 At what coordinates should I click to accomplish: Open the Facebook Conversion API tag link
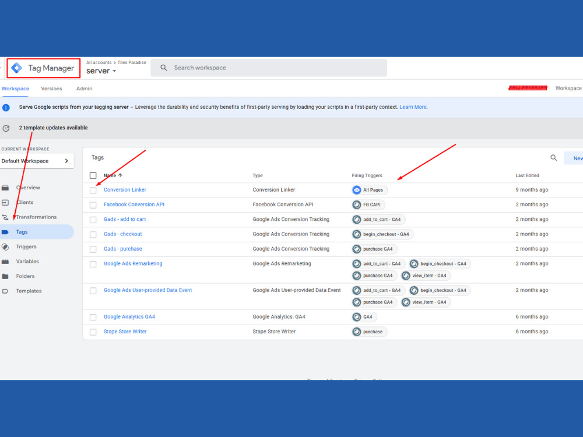tap(134, 205)
